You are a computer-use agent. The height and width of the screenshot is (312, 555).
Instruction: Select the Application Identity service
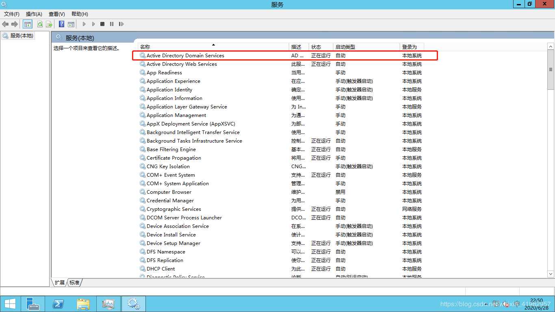pyautogui.click(x=281, y=90)
